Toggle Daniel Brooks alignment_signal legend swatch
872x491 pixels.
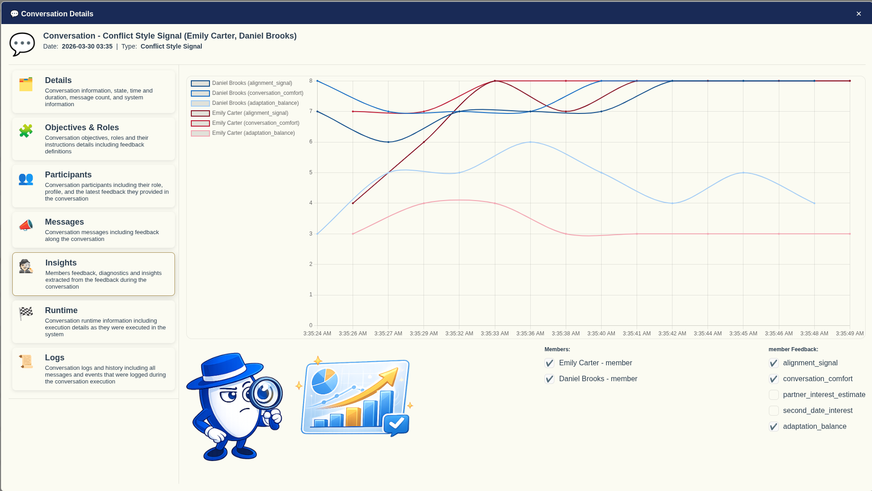click(x=200, y=83)
